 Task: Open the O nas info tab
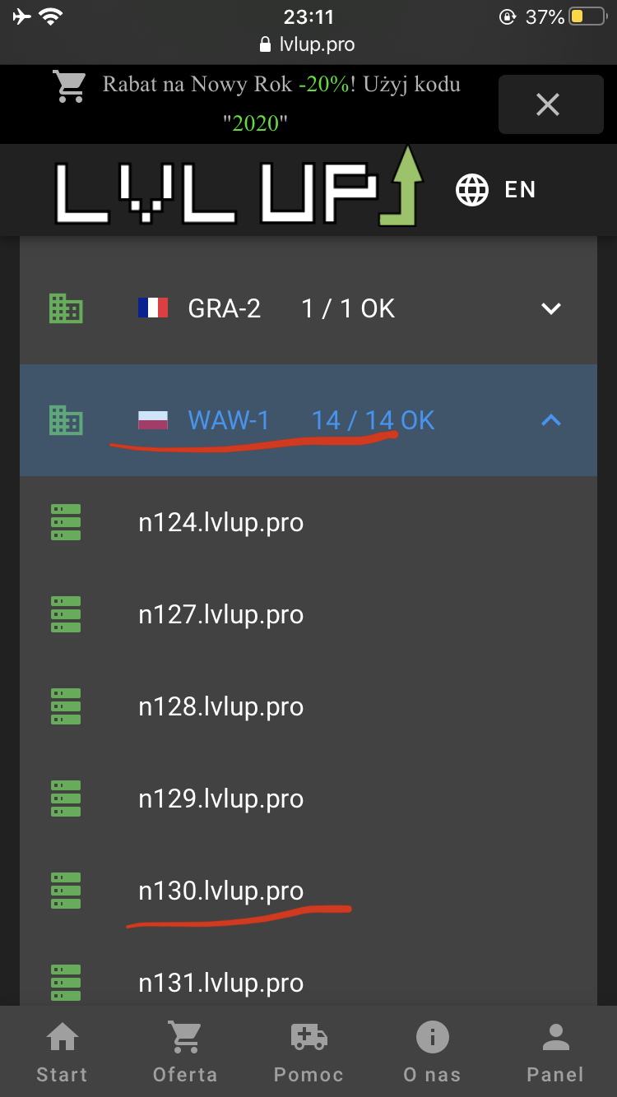click(432, 1053)
